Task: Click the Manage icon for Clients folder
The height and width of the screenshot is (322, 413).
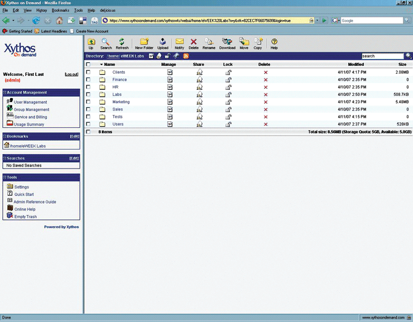Action: (170, 72)
